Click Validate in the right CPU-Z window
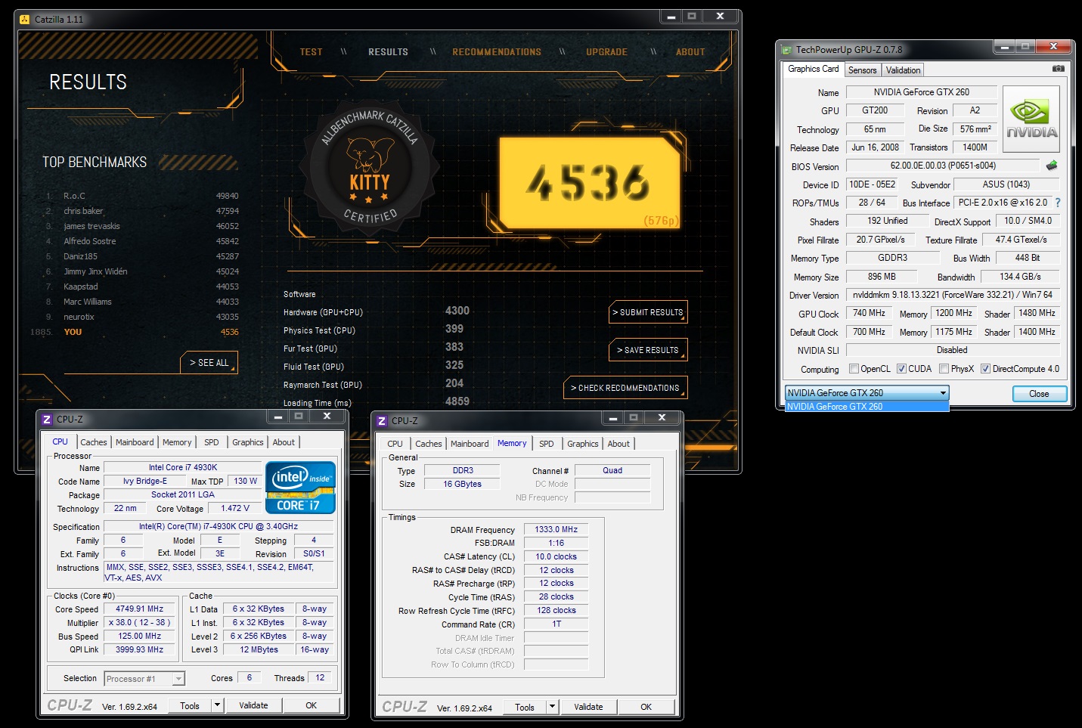1082x728 pixels. pos(588,707)
